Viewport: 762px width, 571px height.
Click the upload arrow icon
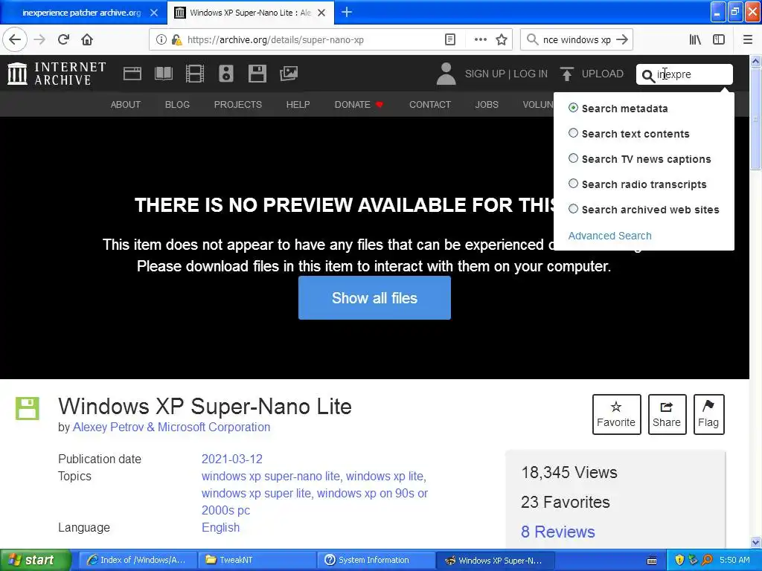click(566, 74)
